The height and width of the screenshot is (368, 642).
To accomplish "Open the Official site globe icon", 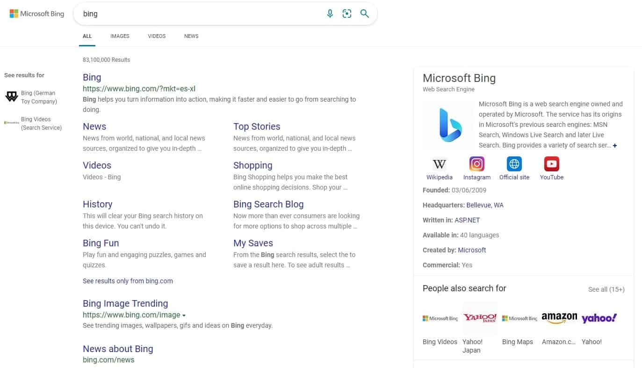I will (514, 164).
